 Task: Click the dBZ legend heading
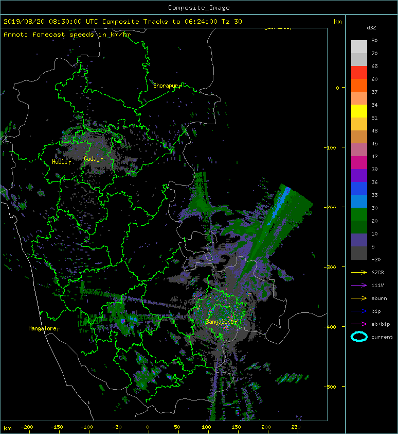tap(371, 28)
